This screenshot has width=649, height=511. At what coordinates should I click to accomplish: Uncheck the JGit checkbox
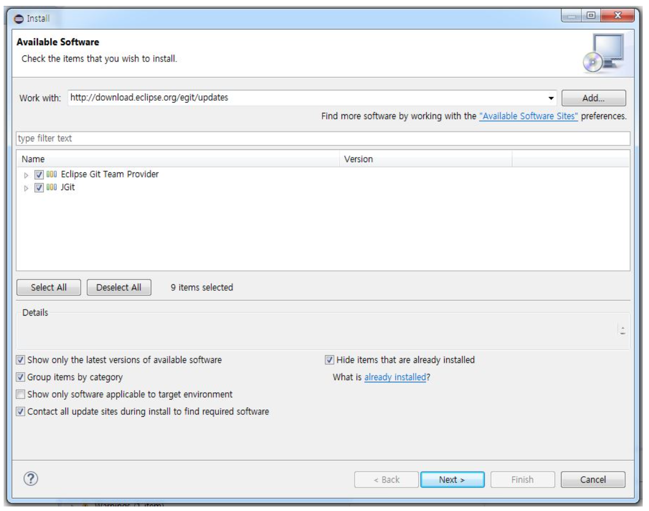[39, 188]
